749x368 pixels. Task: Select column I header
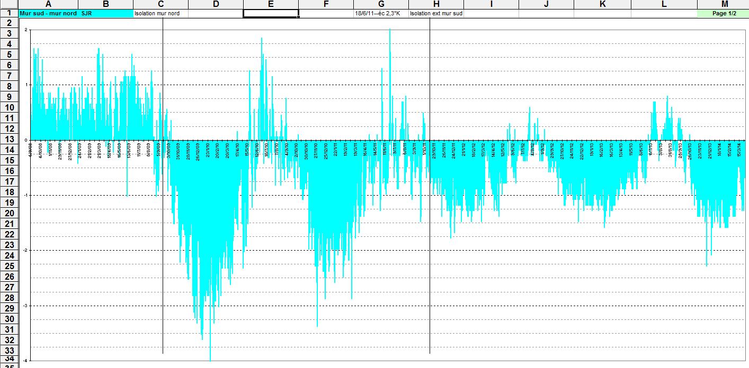coord(491,4)
